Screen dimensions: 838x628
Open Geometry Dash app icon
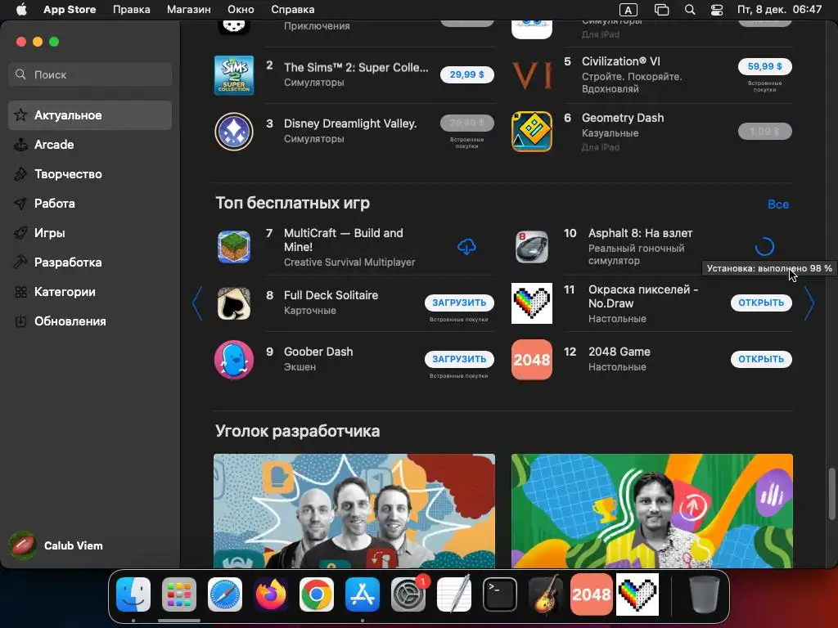click(532, 132)
